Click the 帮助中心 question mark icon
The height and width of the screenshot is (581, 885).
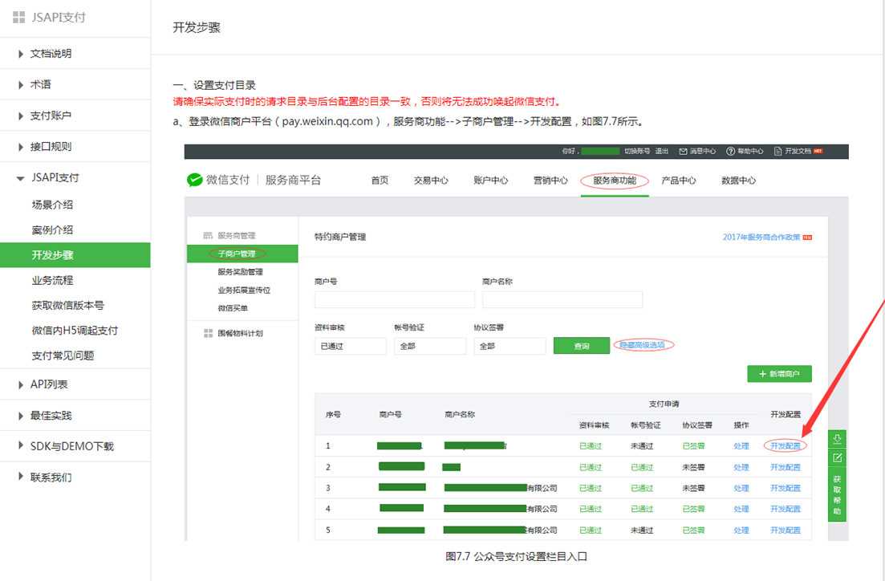coord(730,152)
